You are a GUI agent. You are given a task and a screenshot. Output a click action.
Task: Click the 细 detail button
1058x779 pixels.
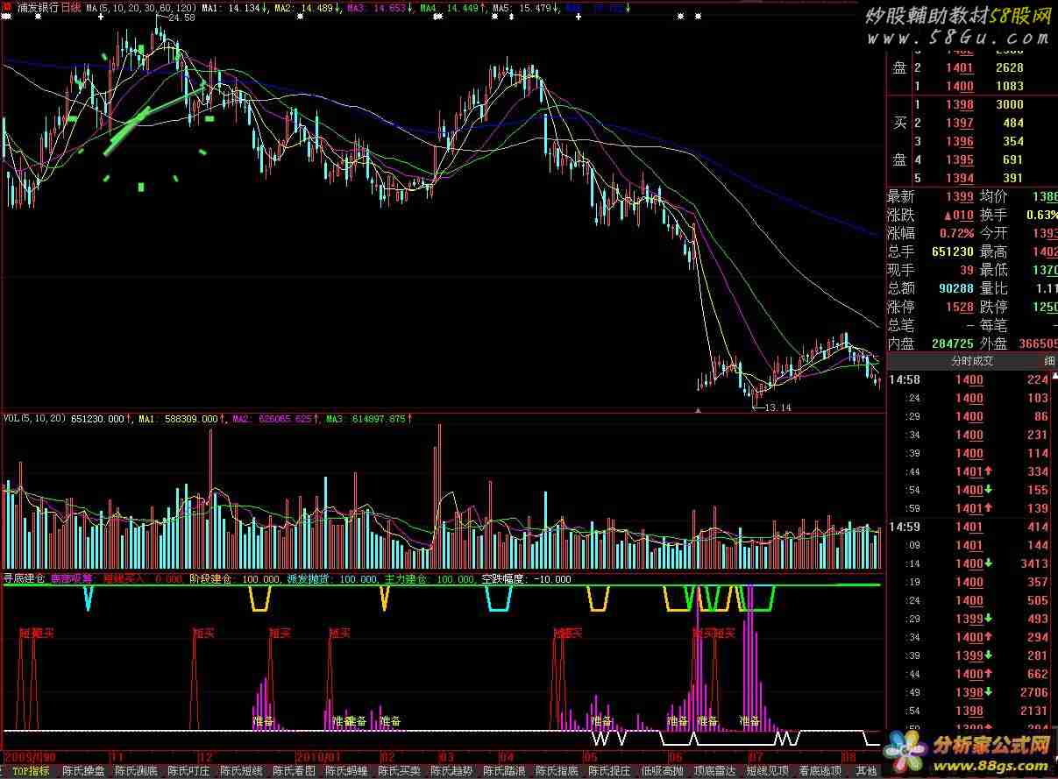tap(1049, 361)
